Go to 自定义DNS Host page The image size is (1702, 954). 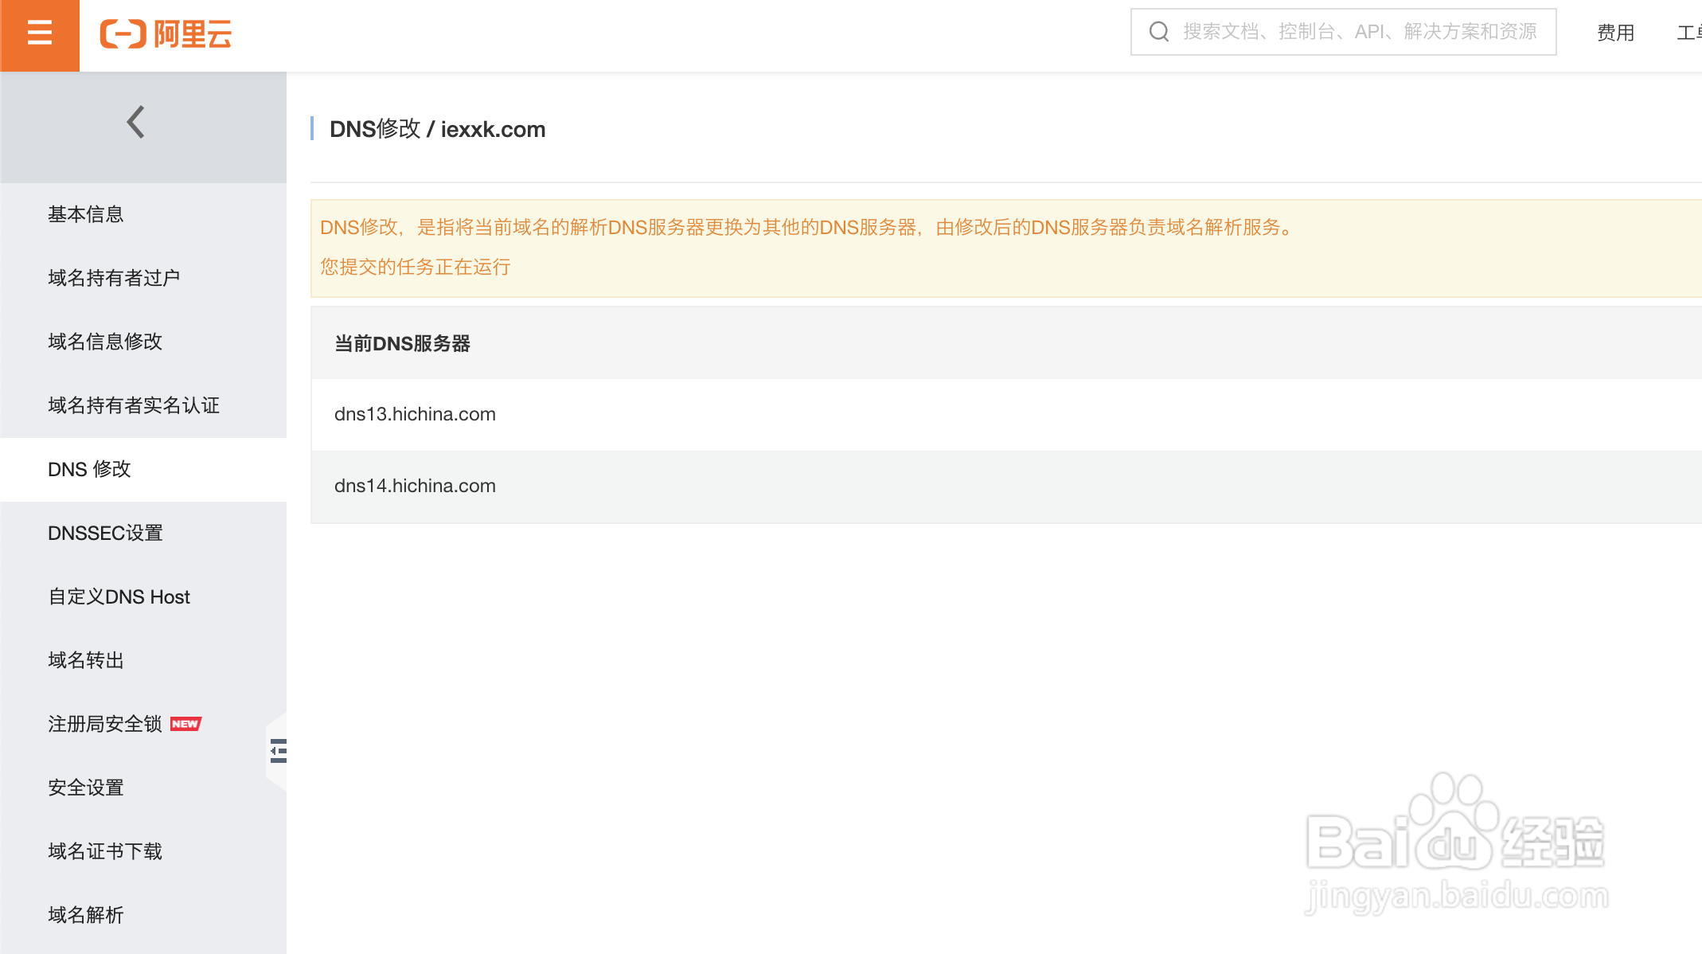(x=119, y=596)
